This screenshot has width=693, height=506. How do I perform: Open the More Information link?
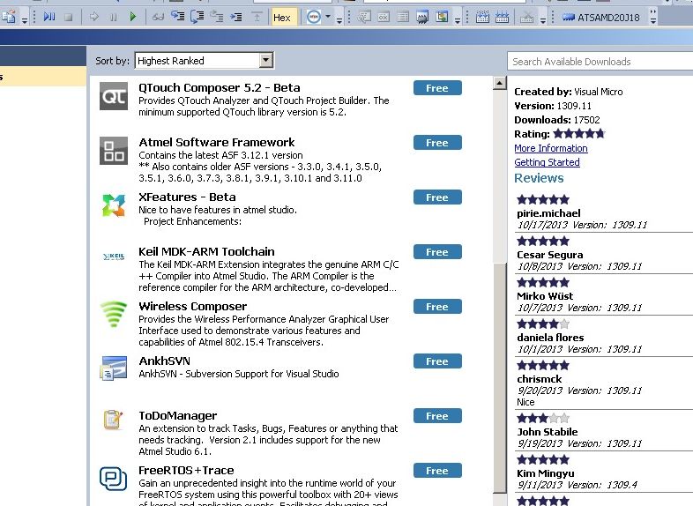550,148
